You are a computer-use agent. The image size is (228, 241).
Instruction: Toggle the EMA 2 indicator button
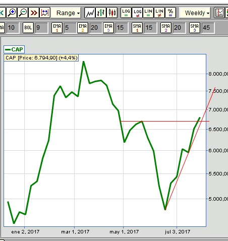(x=83, y=28)
